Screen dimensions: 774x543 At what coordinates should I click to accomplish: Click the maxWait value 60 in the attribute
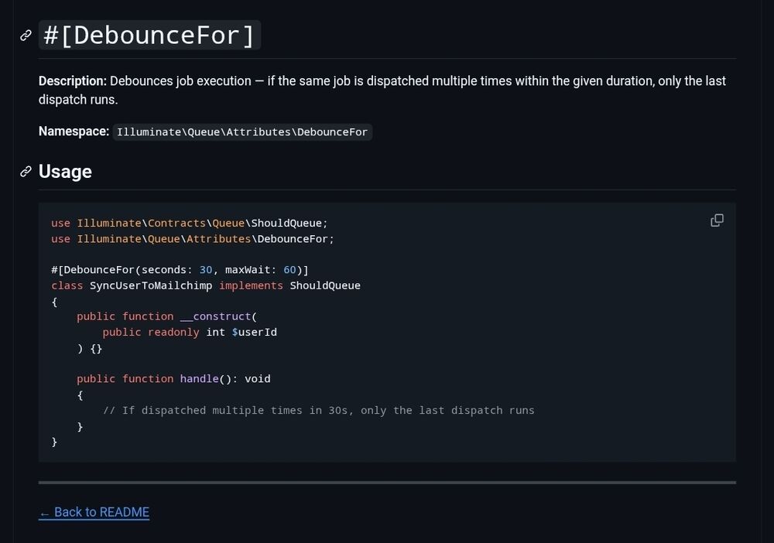(x=289, y=270)
